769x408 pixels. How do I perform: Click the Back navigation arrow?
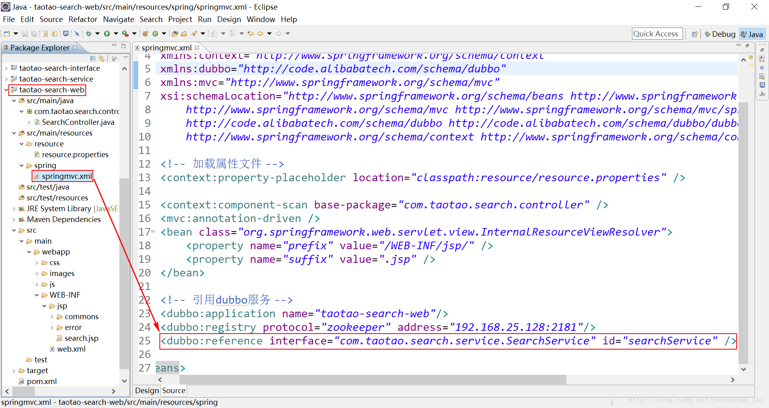point(260,34)
